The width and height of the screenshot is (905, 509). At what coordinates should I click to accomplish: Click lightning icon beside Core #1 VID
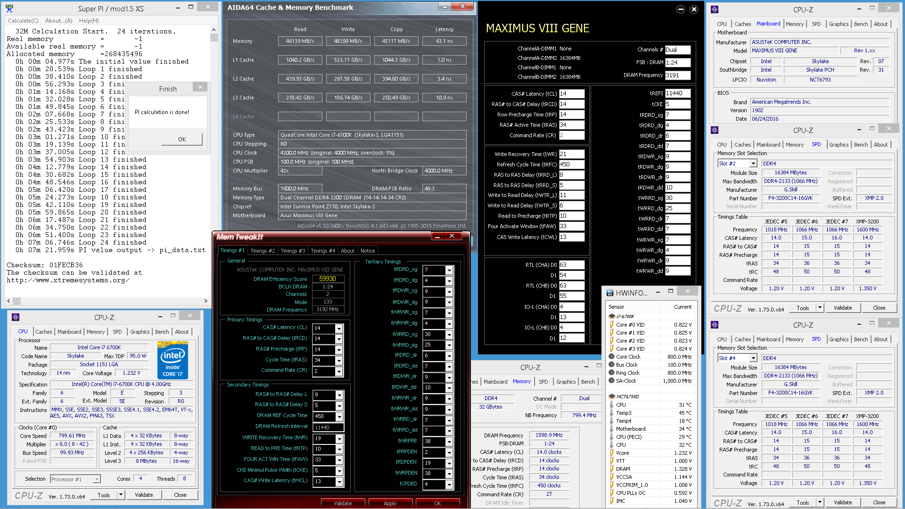[612, 333]
